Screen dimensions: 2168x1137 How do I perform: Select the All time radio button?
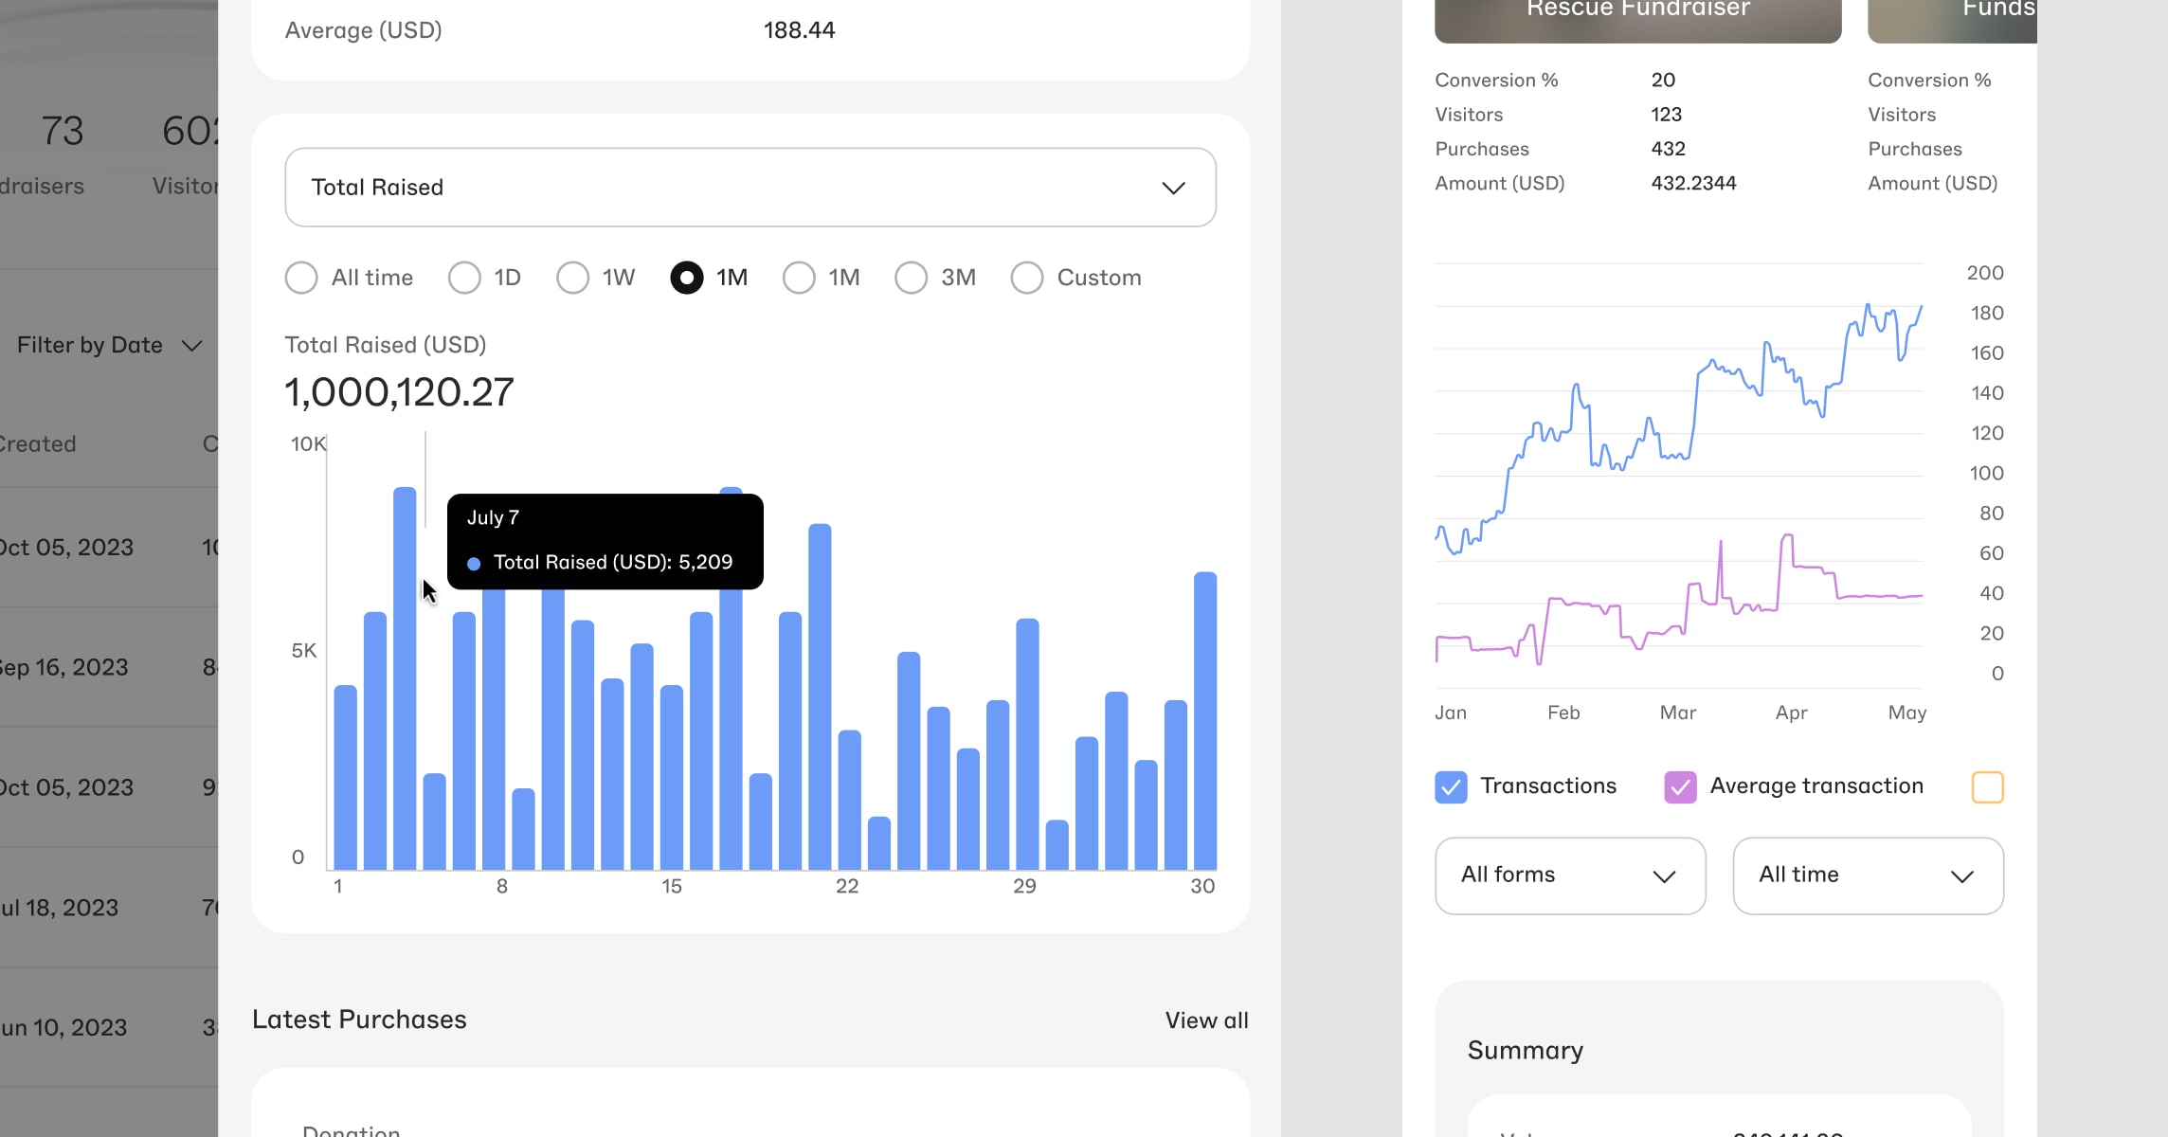[301, 278]
